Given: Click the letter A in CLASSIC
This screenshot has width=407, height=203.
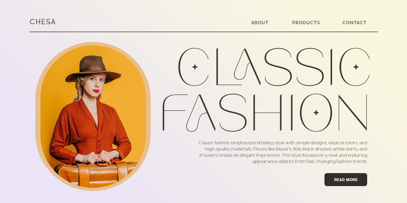Looking at the screenshot, I should pyautogui.click(x=247, y=67).
